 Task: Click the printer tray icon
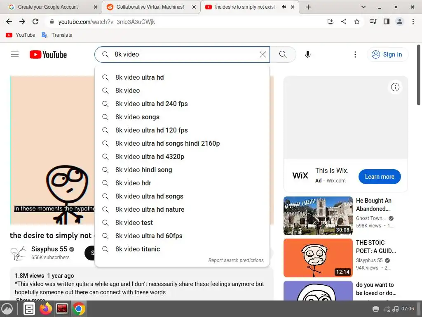pos(376,309)
